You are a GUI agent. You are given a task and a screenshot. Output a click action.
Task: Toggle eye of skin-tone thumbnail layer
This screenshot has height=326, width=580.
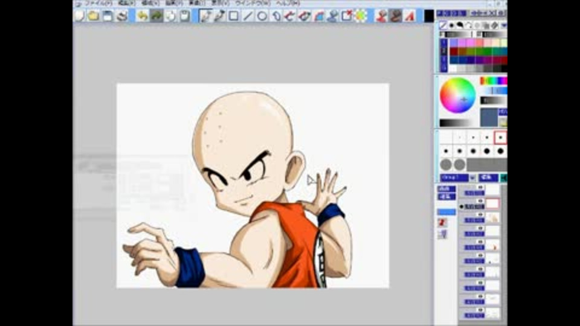click(x=480, y=215)
